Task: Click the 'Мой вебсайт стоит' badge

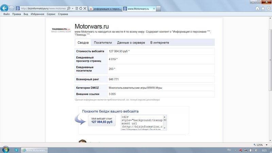Action: click(x=102, y=120)
